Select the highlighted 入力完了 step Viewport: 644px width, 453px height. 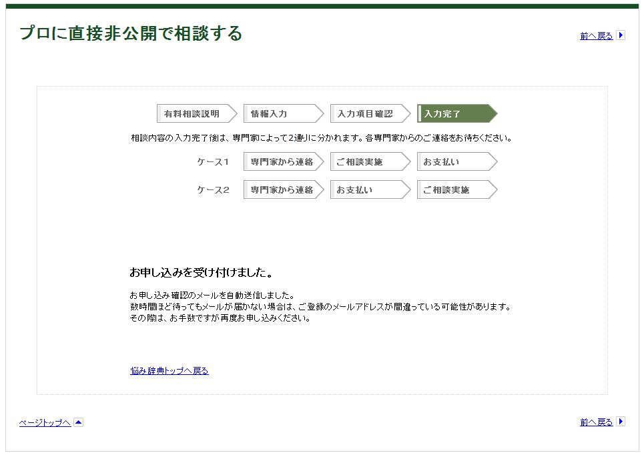click(457, 114)
